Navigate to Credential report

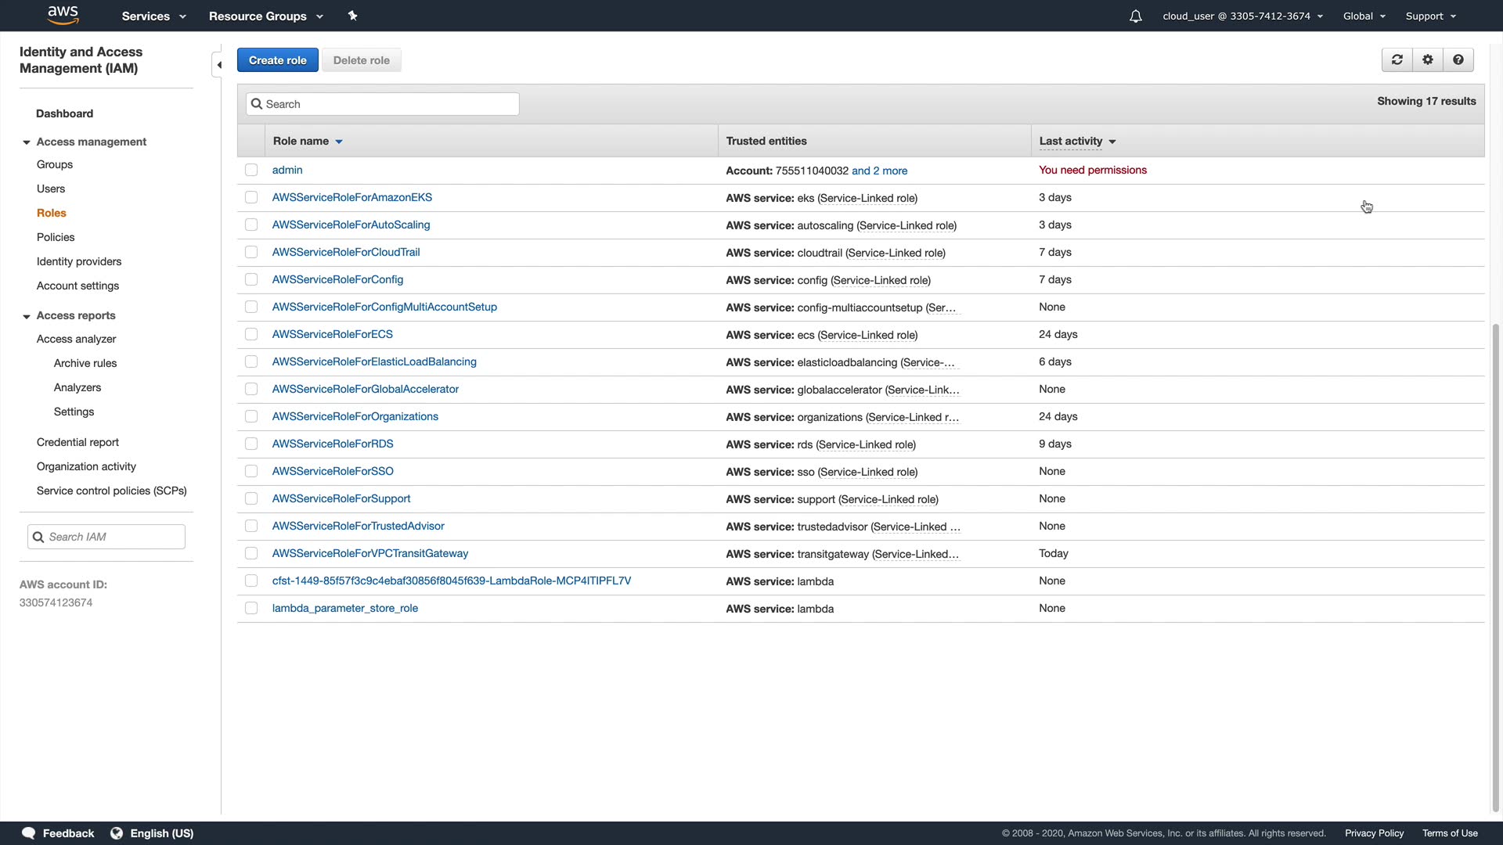click(x=77, y=442)
